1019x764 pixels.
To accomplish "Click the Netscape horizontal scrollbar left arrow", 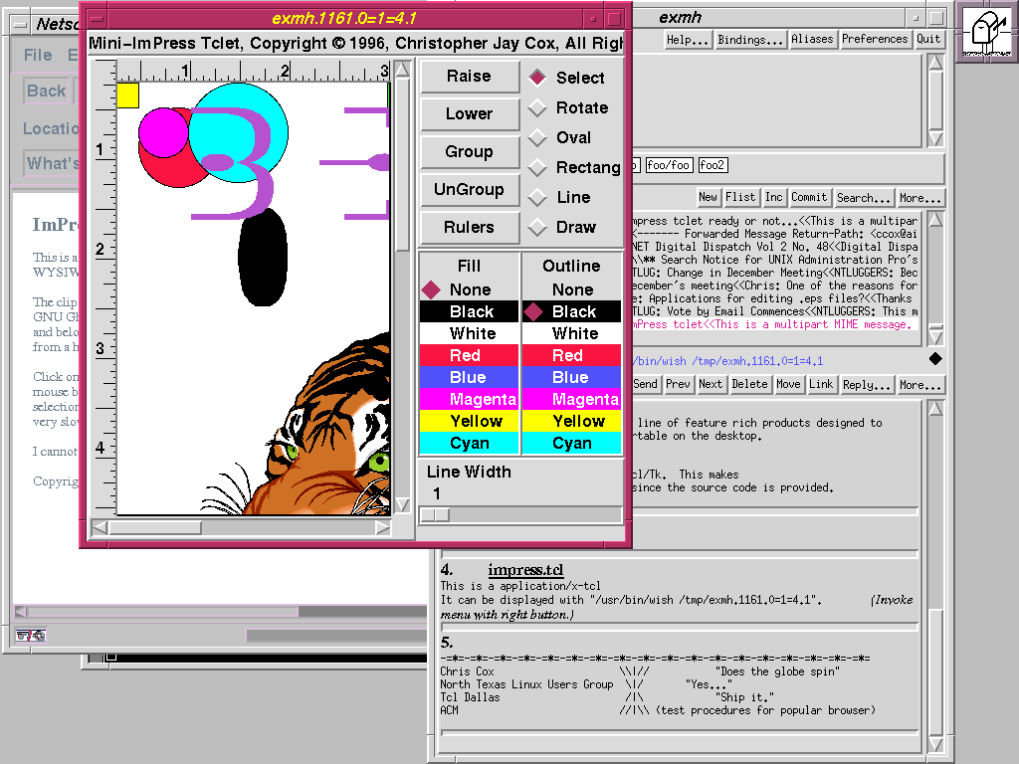I will (21, 612).
